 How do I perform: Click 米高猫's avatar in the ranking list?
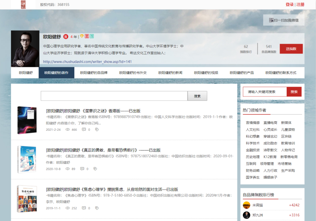coord(246,205)
